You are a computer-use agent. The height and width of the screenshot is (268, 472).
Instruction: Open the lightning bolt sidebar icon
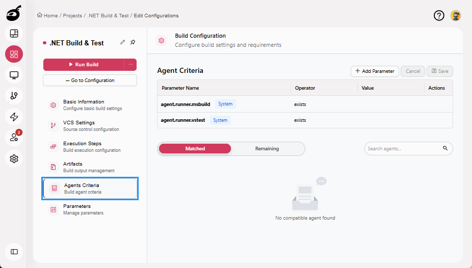(14, 117)
